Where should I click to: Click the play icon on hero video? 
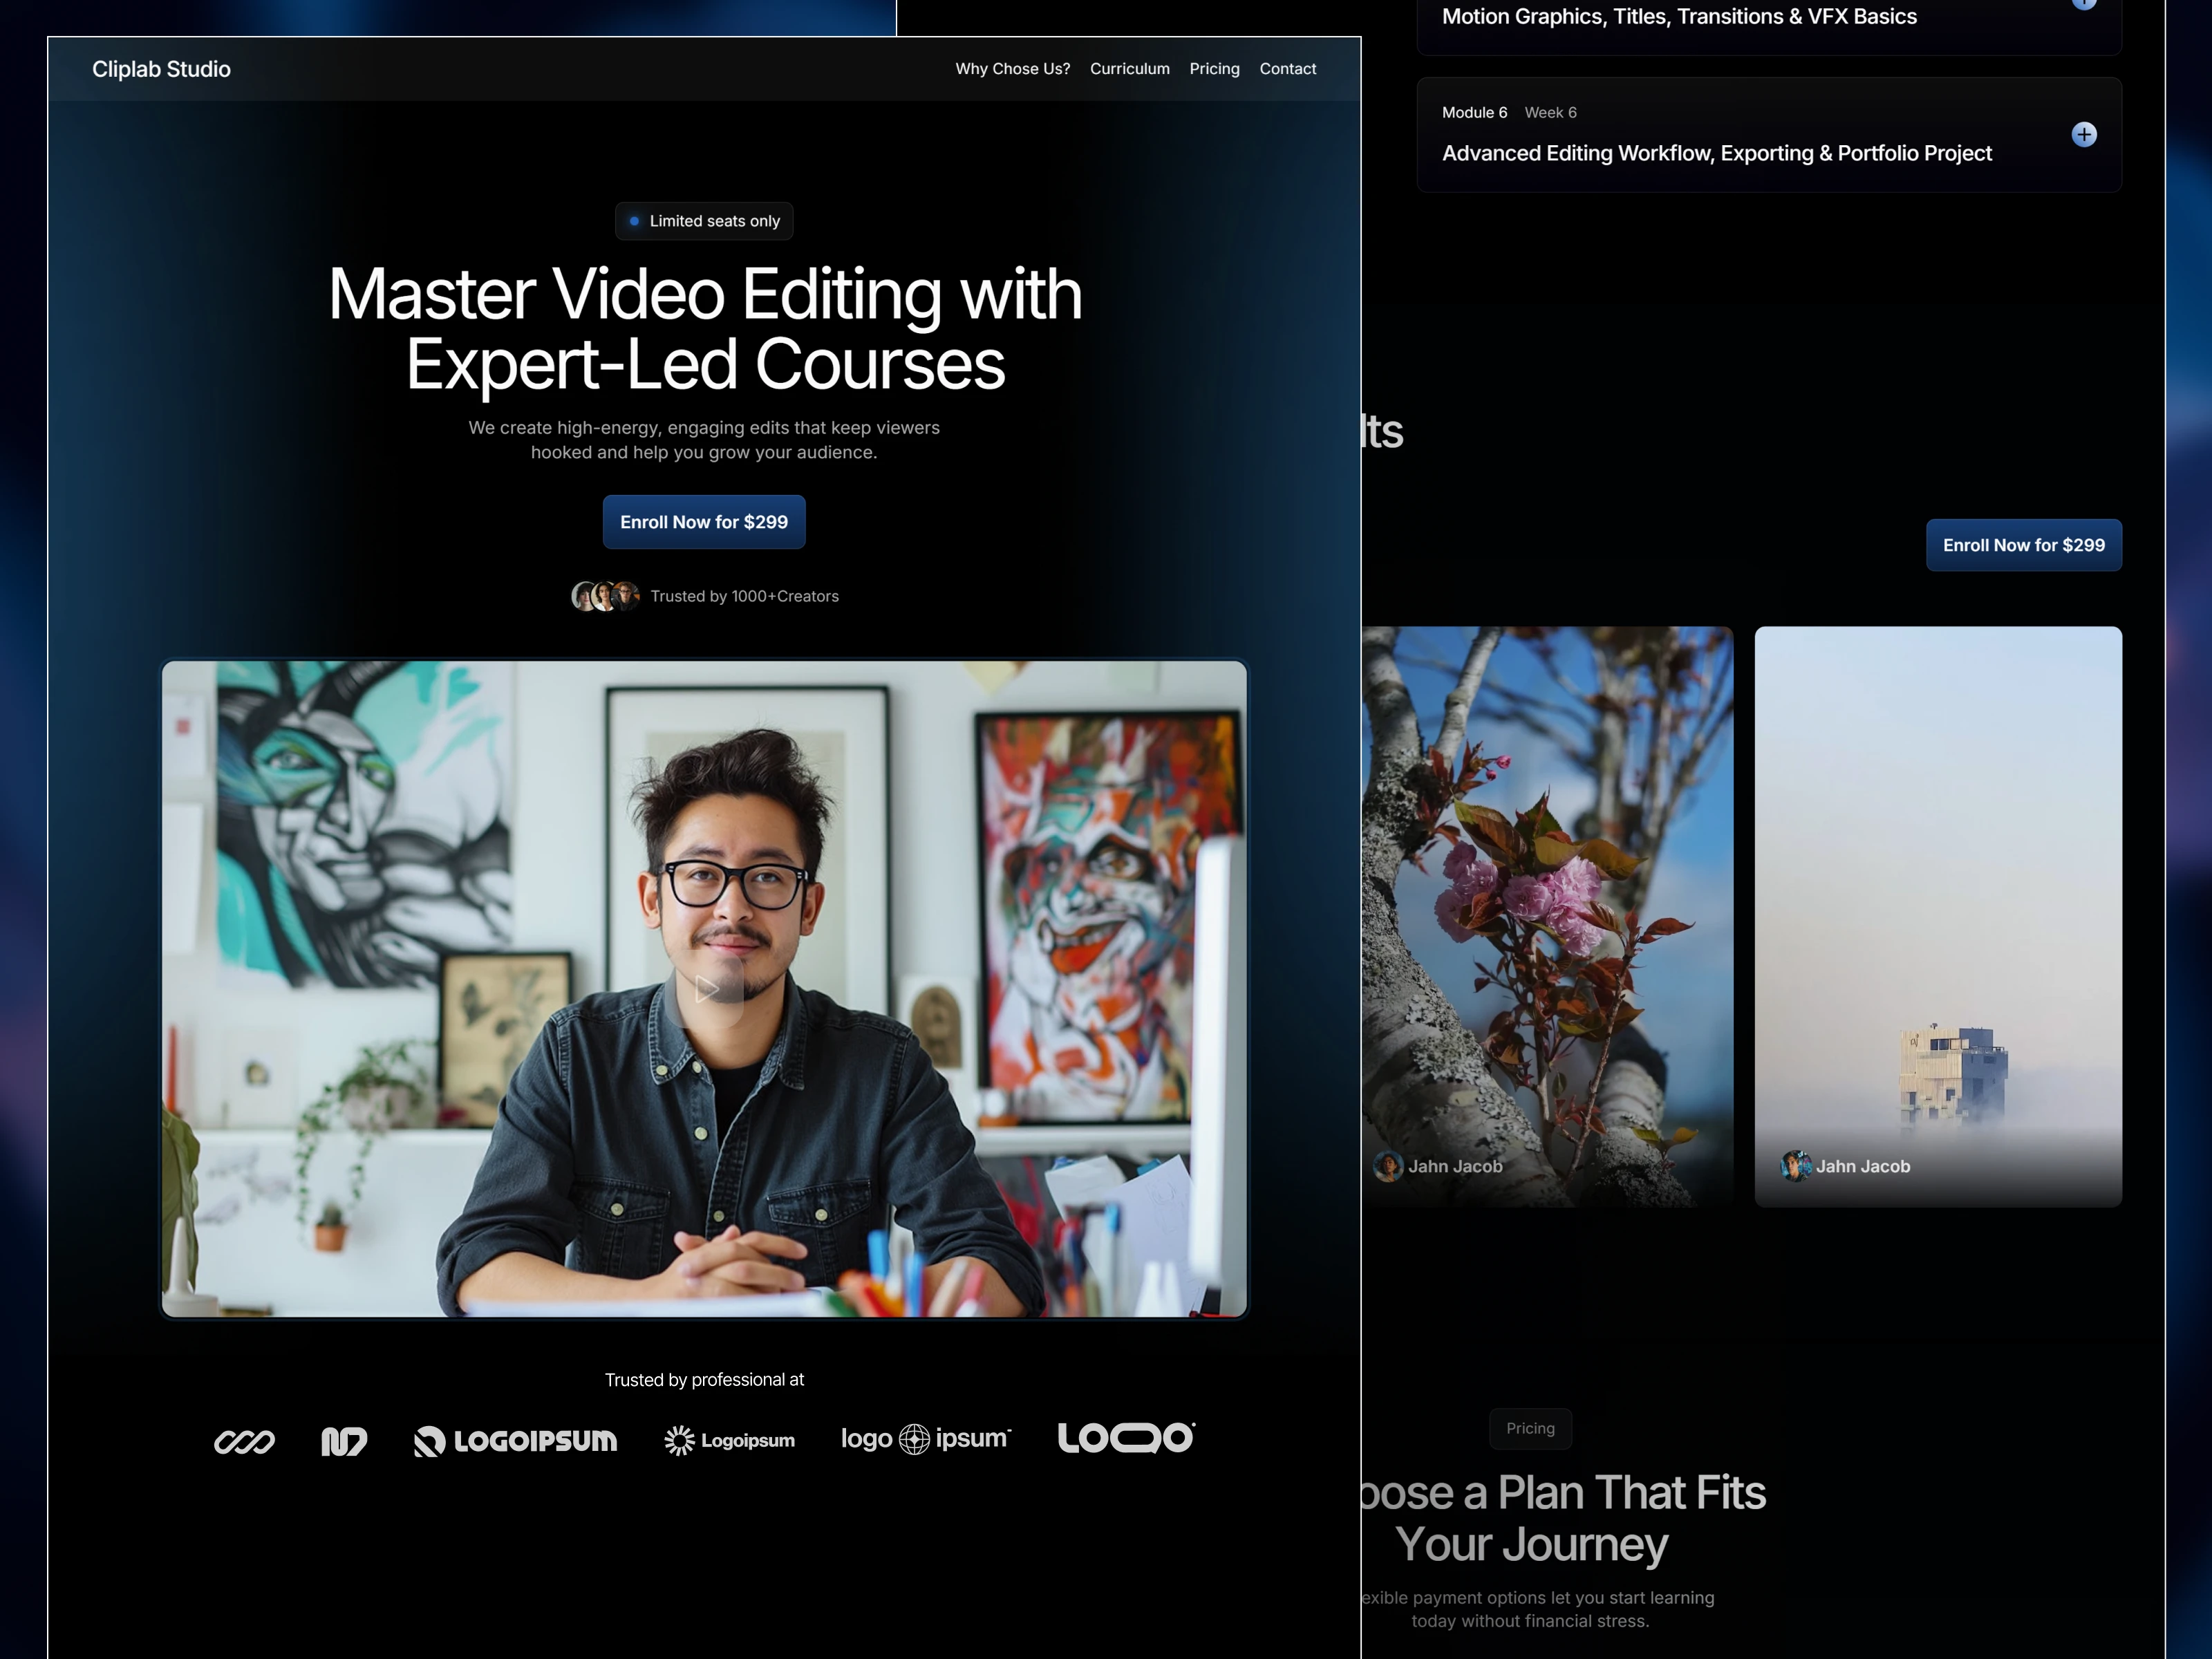click(707, 989)
